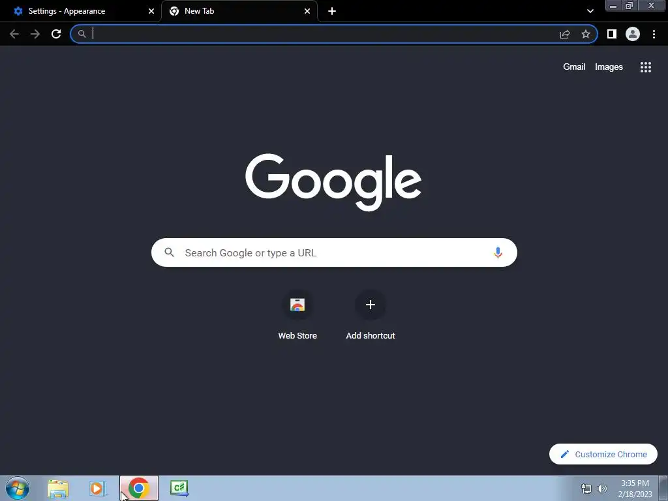Go forward with the forward arrow
The height and width of the screenshot is (501, 668).
click(x=35, y=34)
